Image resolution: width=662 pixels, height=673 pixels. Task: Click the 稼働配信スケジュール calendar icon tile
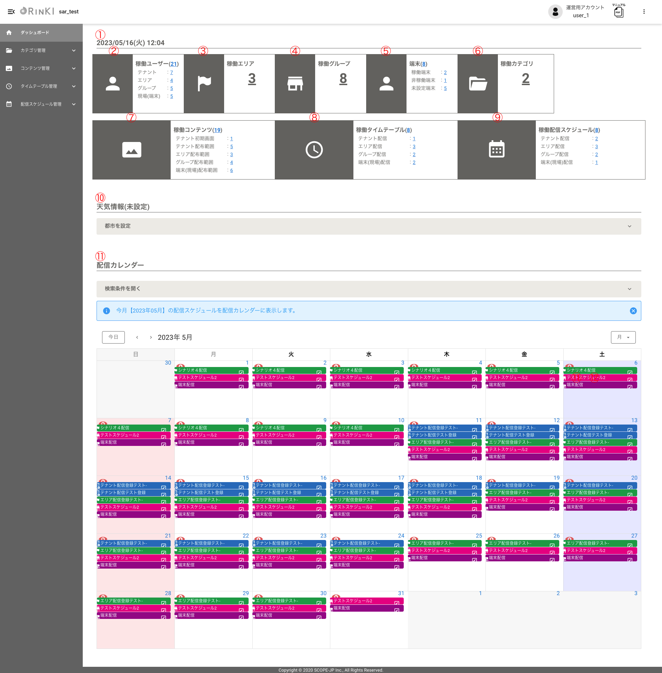point(496,150)
